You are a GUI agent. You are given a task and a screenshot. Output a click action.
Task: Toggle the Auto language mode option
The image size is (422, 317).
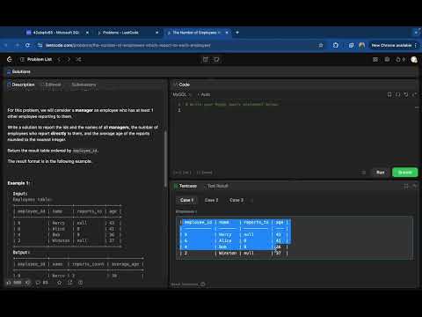(204, 94)
